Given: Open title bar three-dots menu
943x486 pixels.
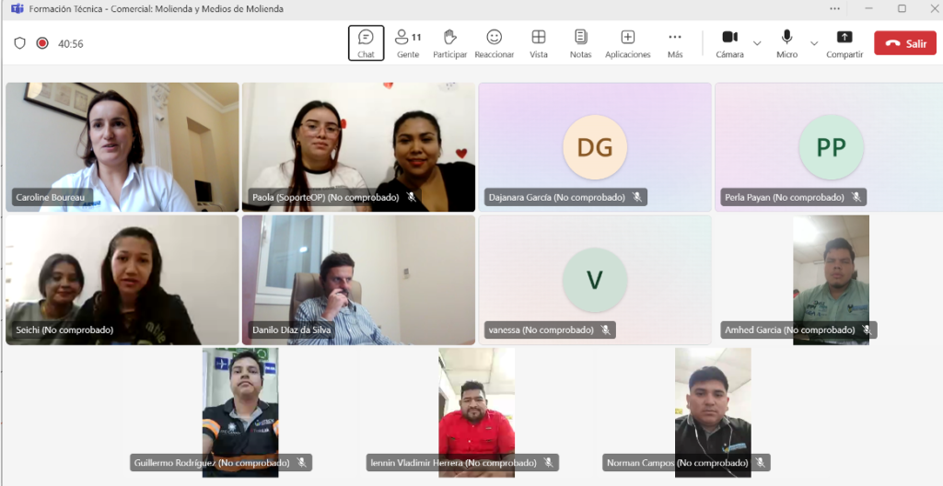Looking at the screenshot, I should [x=834, y=8].
